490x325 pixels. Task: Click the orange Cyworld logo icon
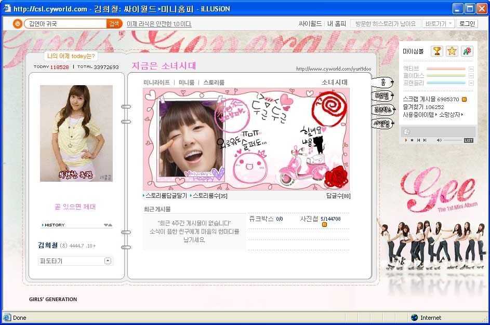click(18, 23)
